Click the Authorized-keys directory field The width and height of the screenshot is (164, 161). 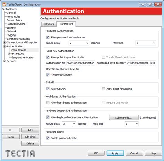142,63
